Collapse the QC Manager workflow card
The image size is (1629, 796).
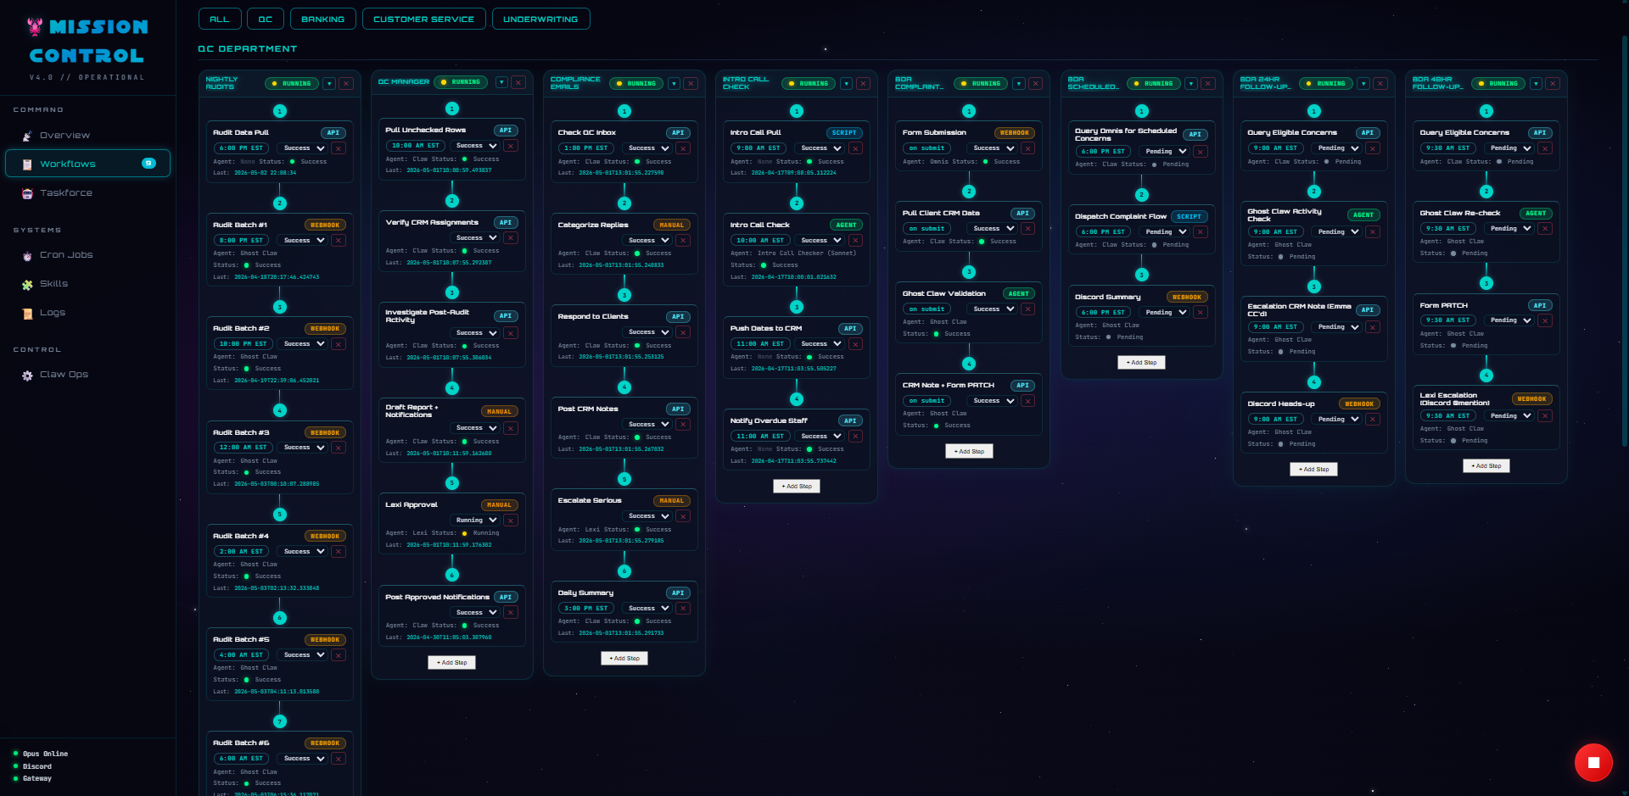pos(501,82)
